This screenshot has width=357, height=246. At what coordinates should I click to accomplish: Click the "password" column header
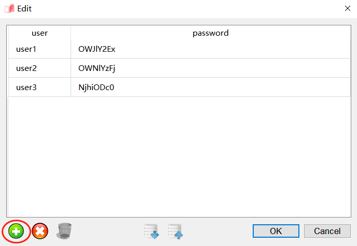click(x=211, y=33)
